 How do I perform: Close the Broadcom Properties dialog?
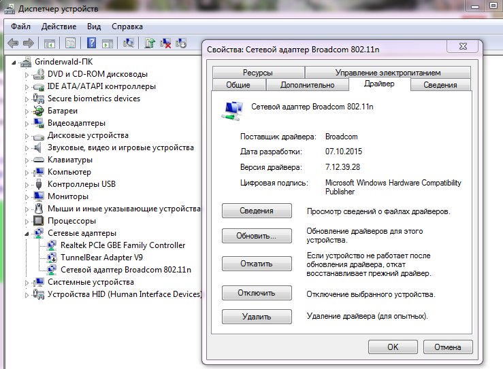pos(463,46)
